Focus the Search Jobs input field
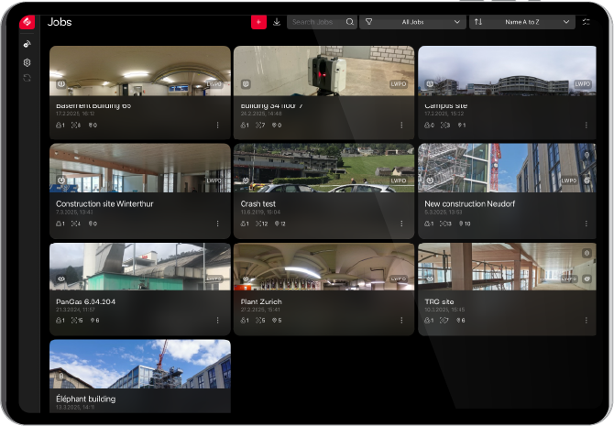 point(322,22)
